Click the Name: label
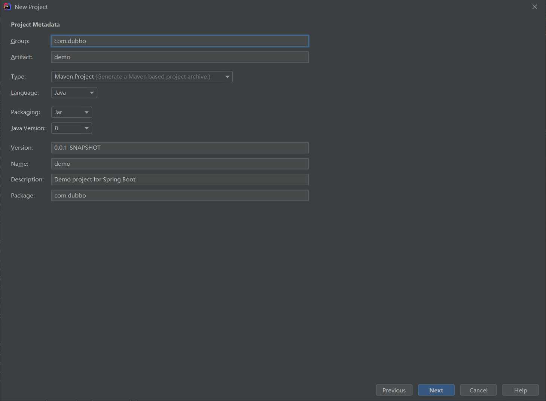 (x=19, y=164)
